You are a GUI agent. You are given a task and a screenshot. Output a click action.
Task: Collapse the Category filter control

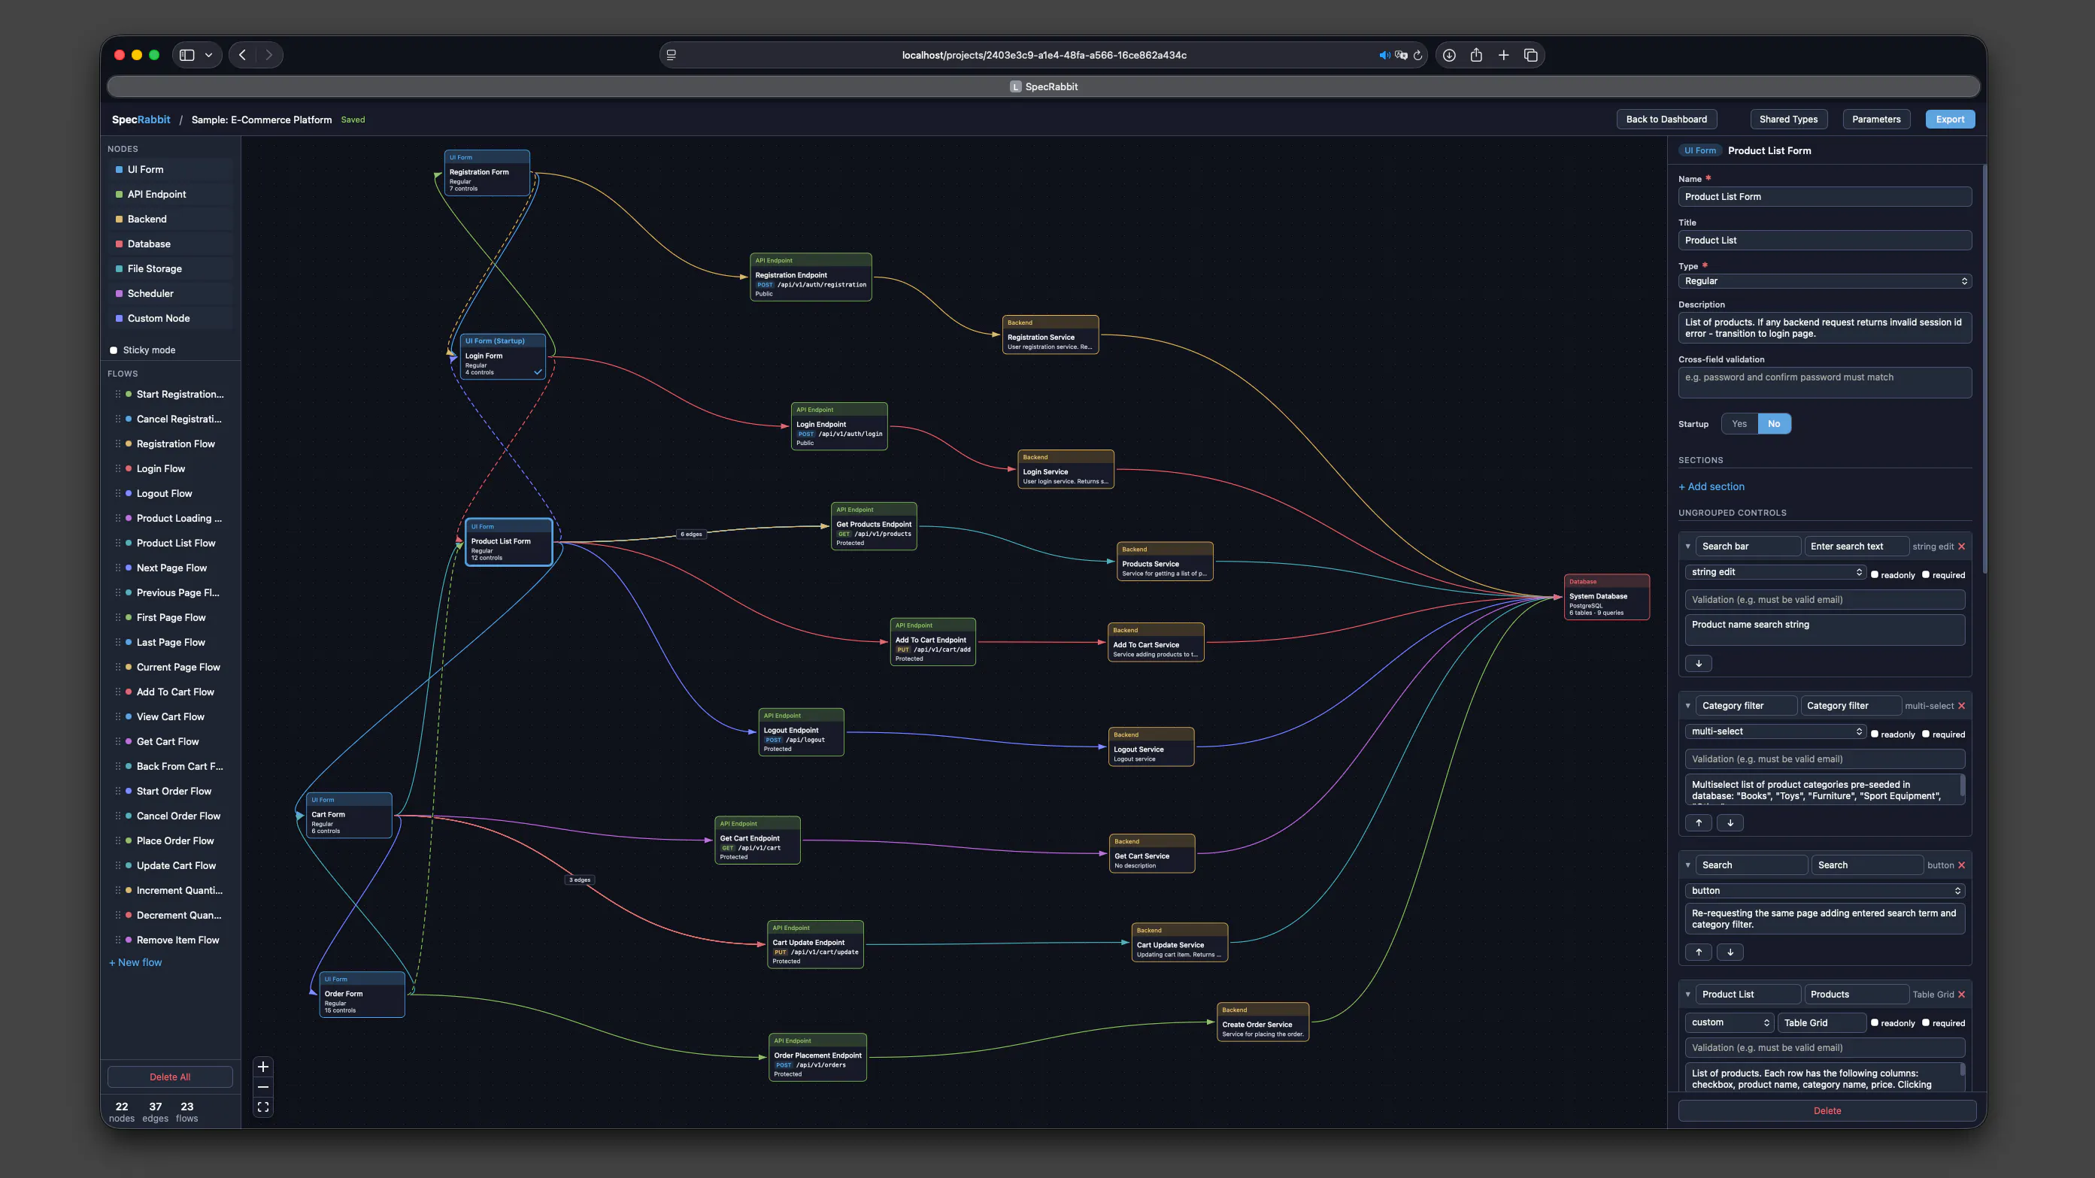(x=1687, y=706)
